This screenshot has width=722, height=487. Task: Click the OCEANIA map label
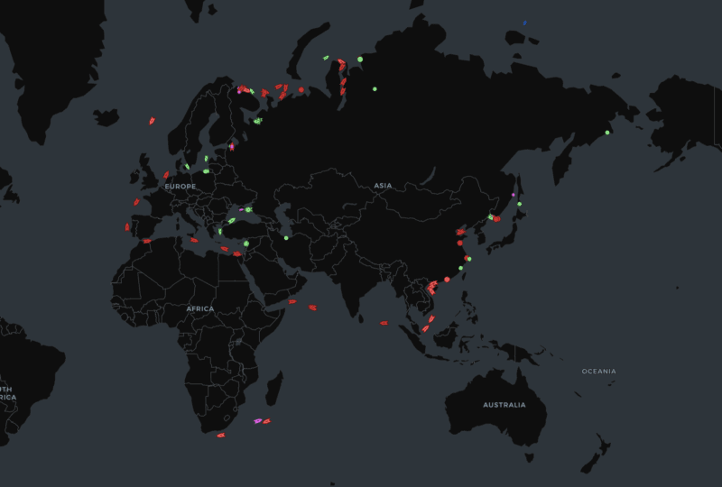[x=598, y=372]
